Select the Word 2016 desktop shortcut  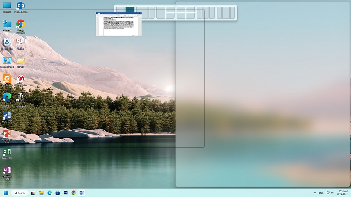click(x=7, y=117)
